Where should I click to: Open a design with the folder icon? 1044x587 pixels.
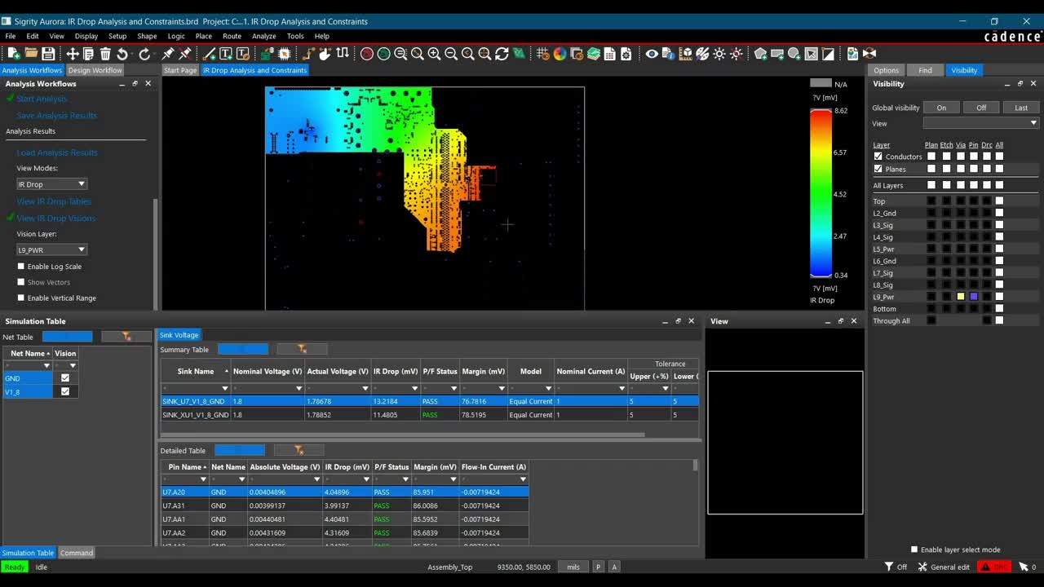click(x=31, y=54)
